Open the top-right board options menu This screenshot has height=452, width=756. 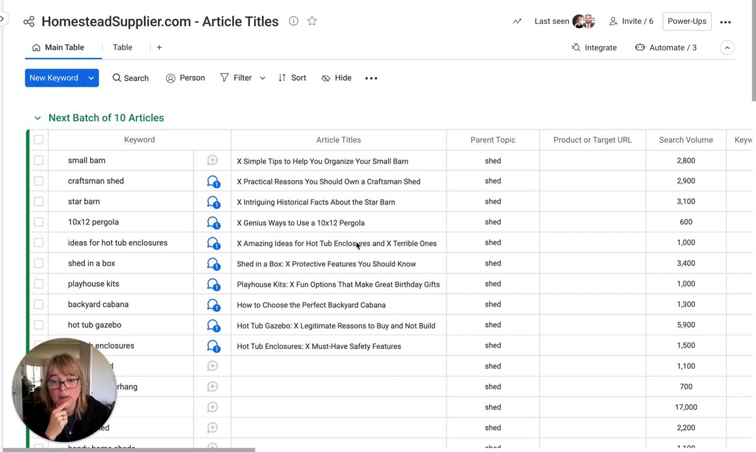[x=725, y=22]
